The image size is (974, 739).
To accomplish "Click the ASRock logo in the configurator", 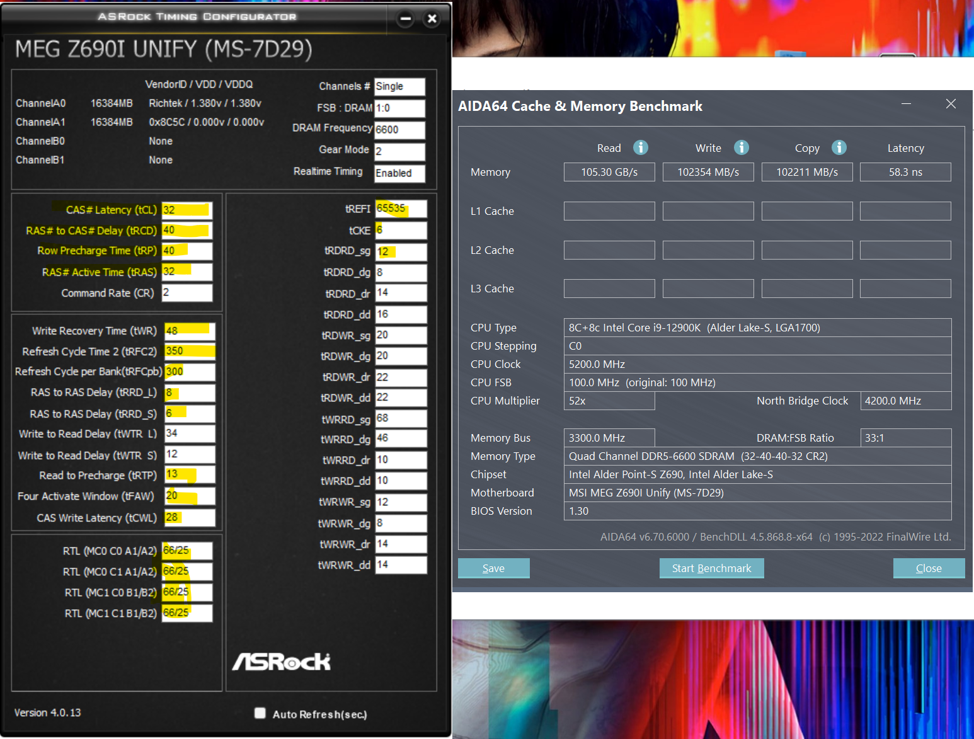I will click(x=282, y=661).
